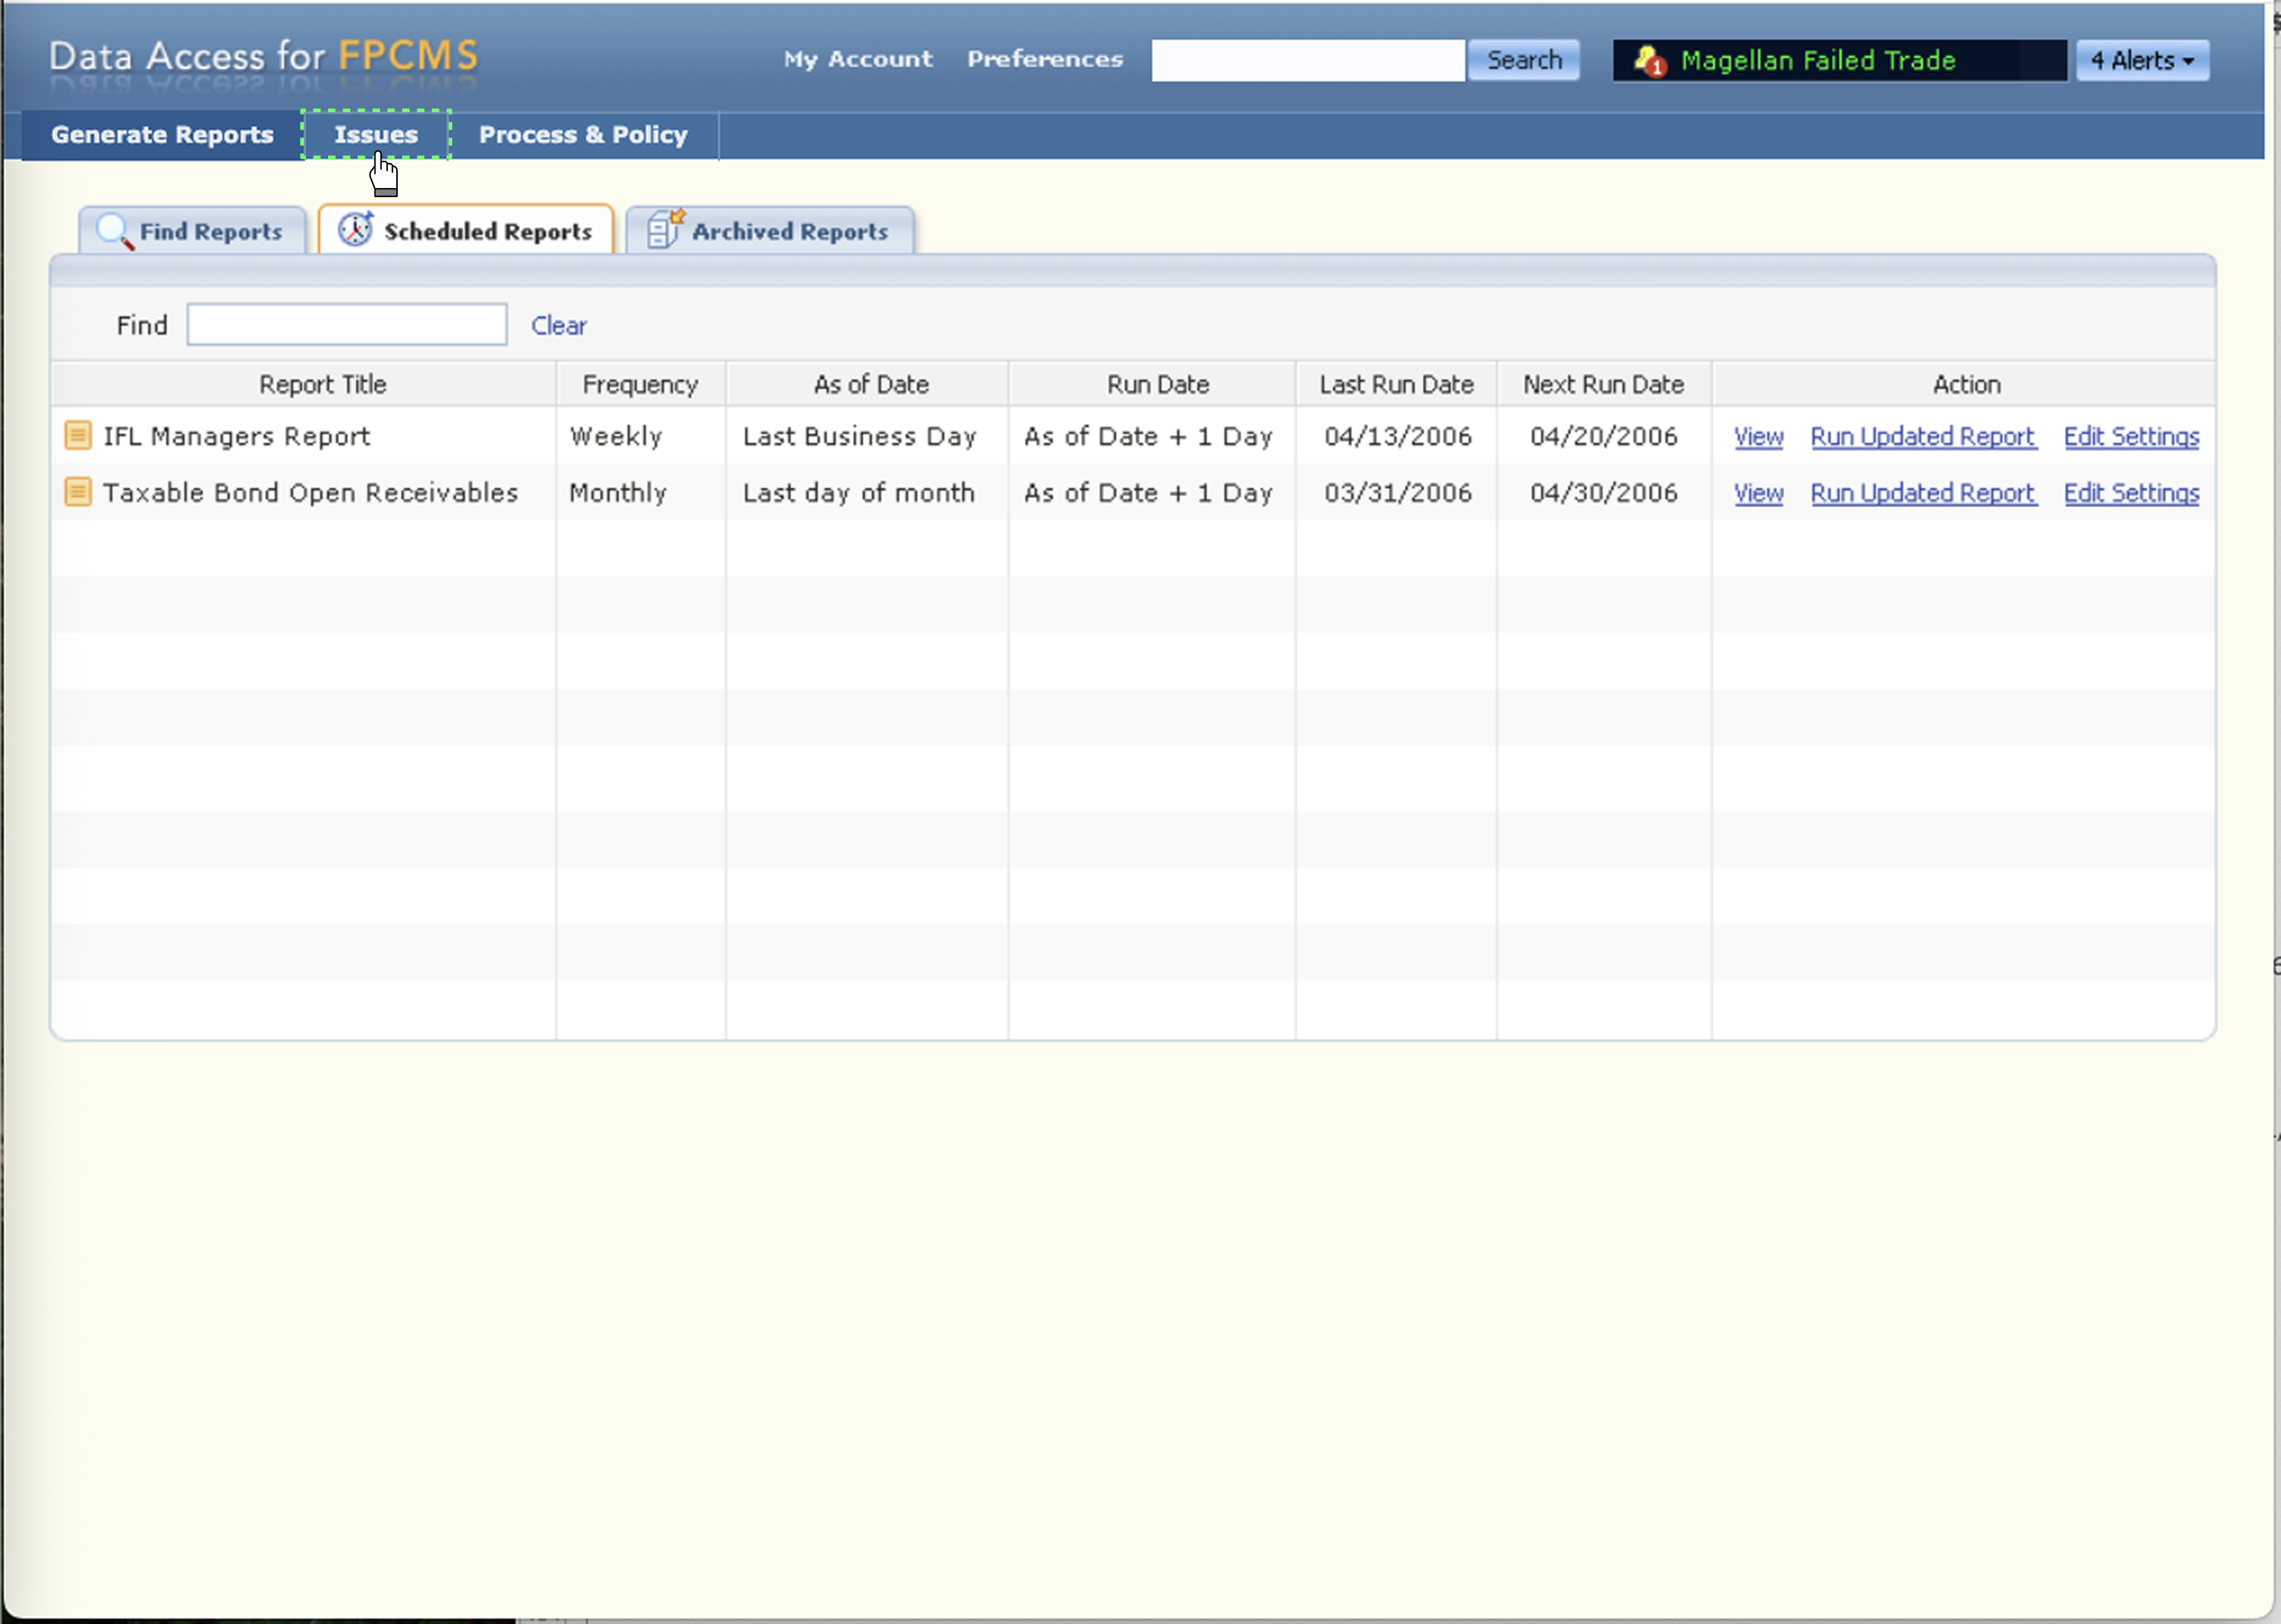Click the Magellan Failed Trade alert bell icon

(x=1649, y=61)
